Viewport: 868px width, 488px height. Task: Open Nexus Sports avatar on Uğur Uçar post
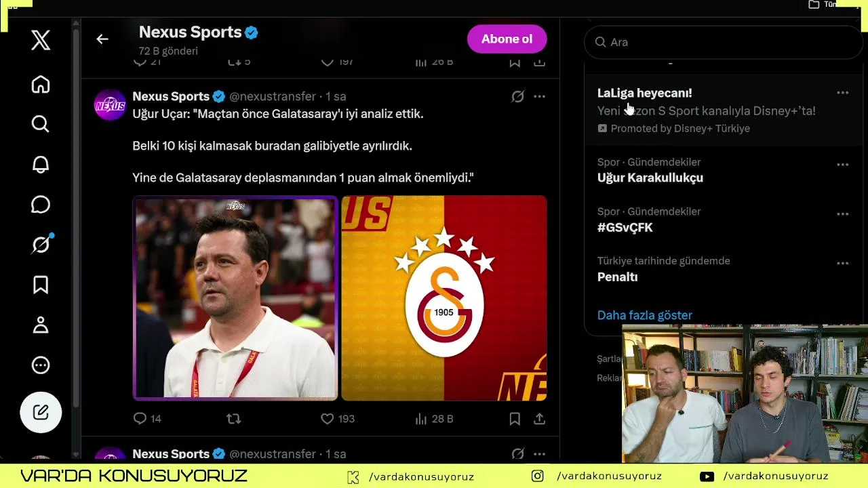click(x=110, y=105)
